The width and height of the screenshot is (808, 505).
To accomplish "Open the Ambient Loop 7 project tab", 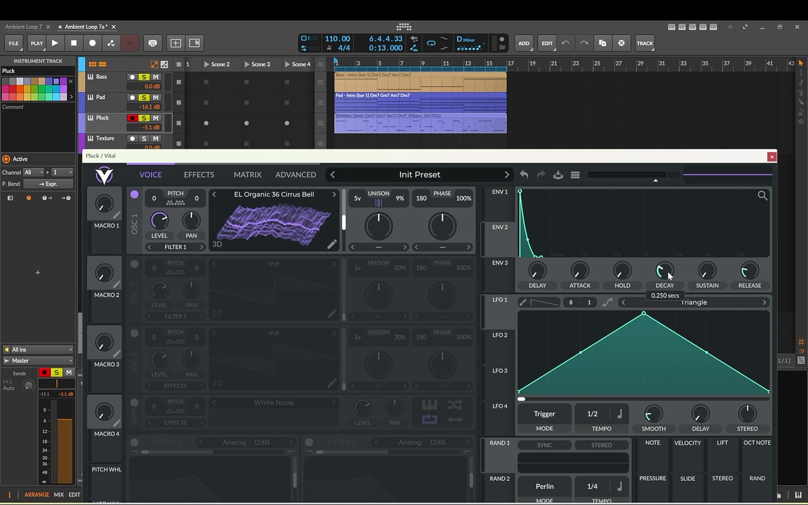I will click(24, 27).
